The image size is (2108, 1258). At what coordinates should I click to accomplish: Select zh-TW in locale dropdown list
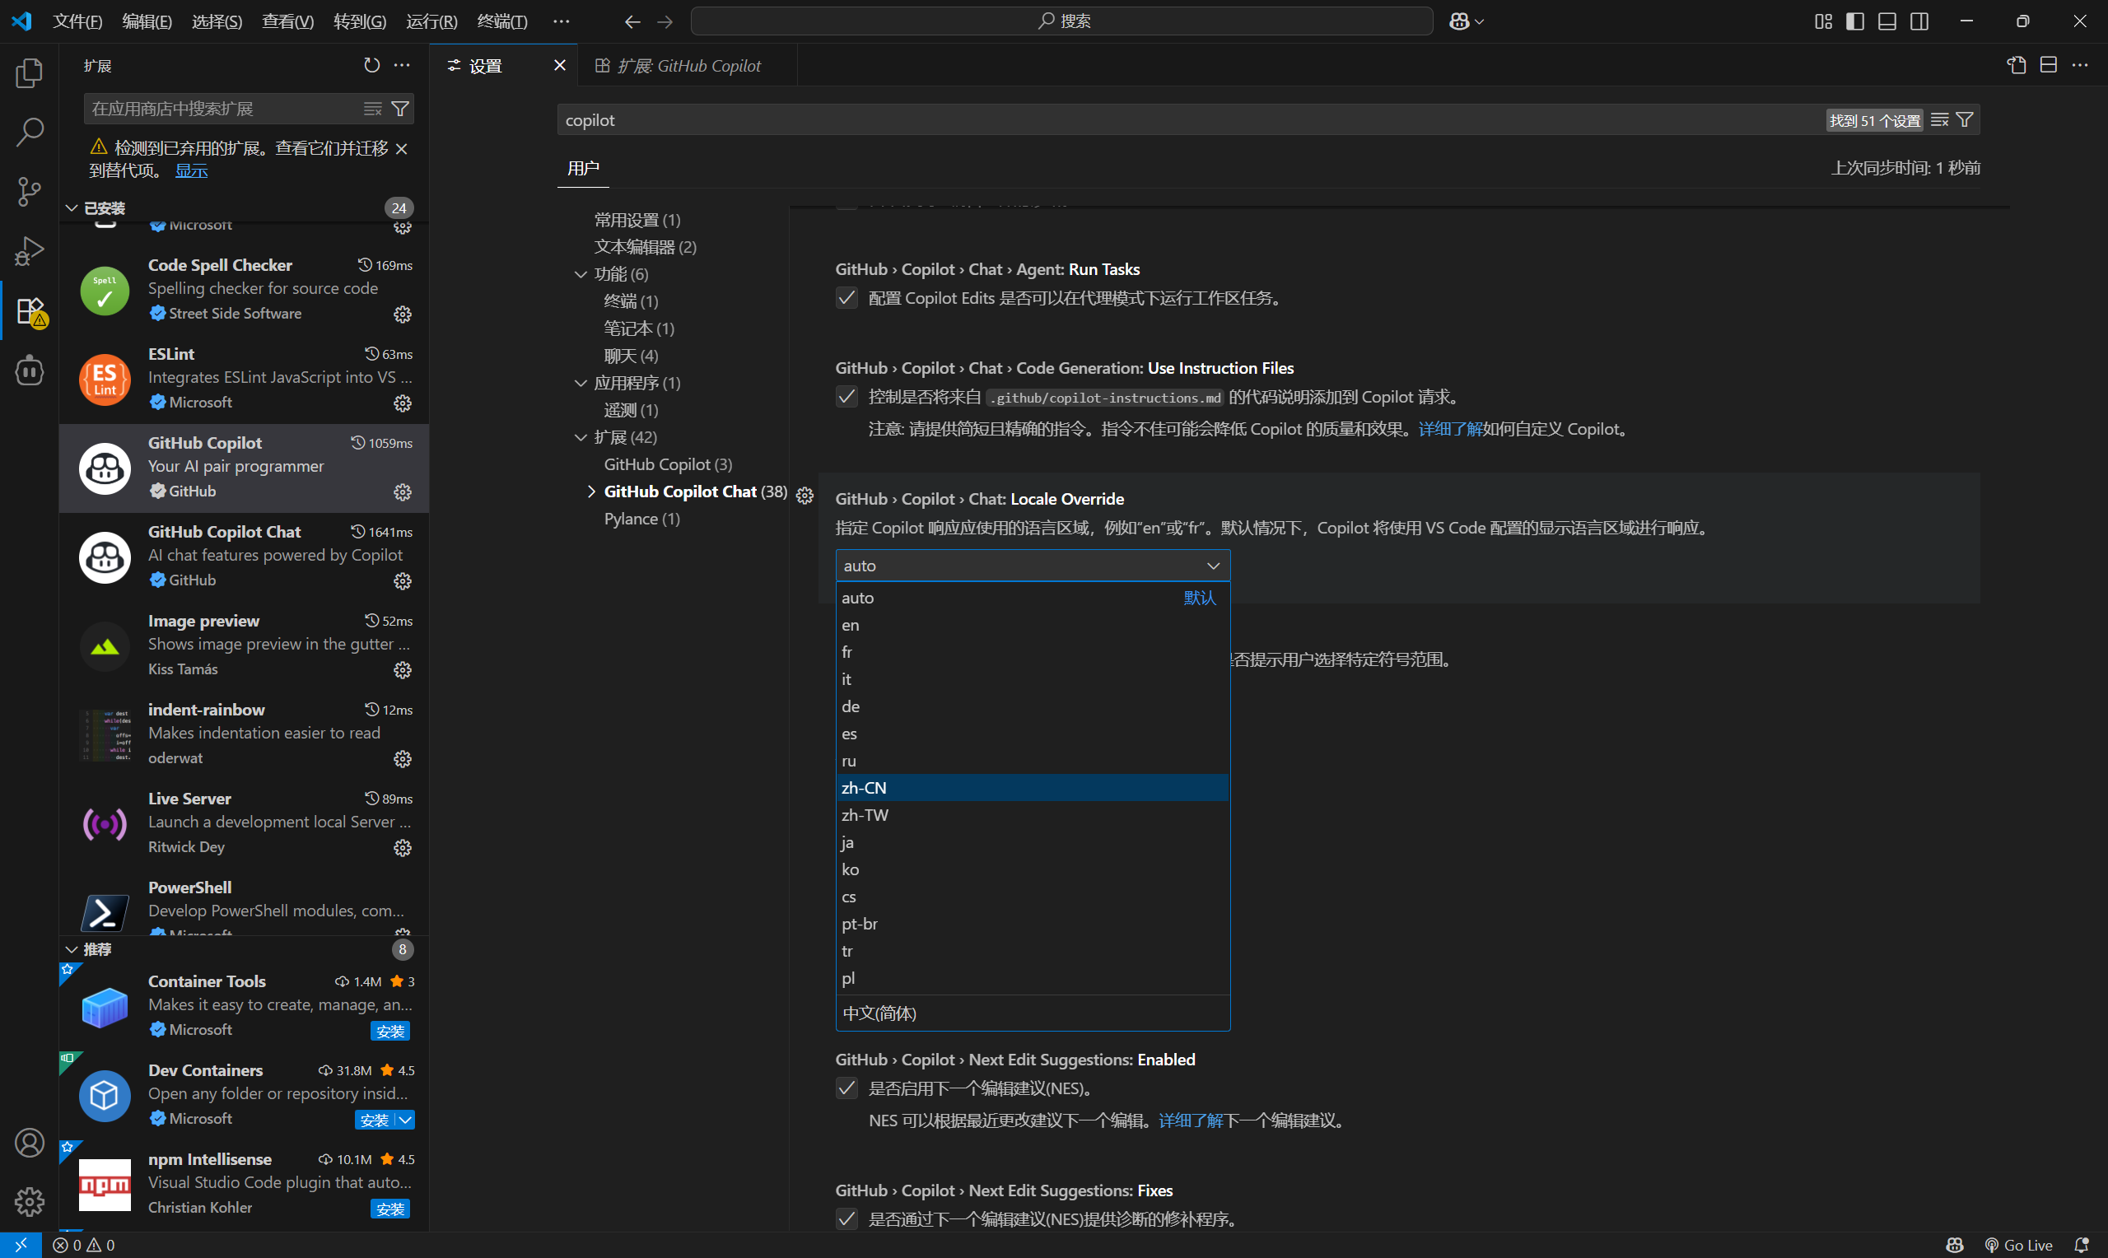(x=865, y=814)
